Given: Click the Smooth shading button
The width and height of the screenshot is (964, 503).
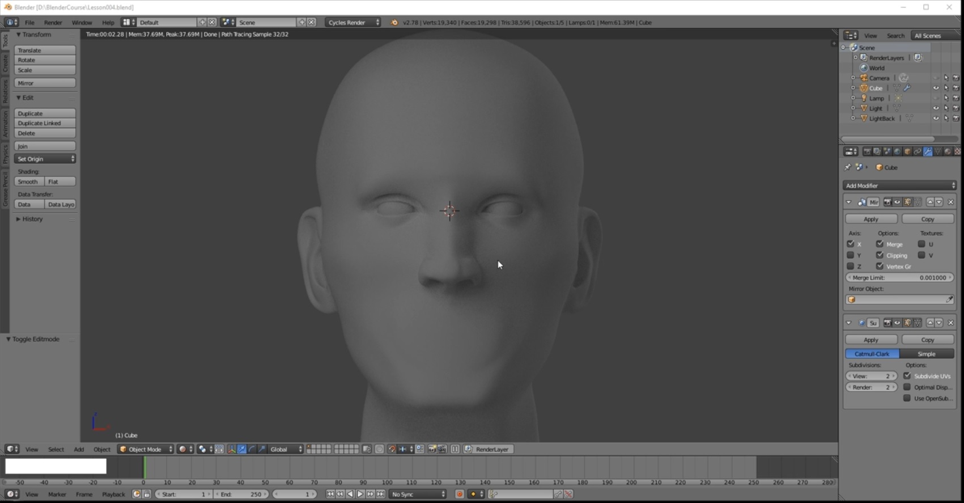Looking at the screenshot, I should tap(29, 181).
